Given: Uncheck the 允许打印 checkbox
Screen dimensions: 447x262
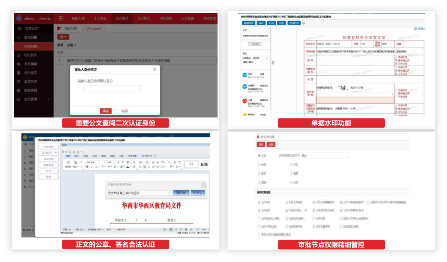Looking at the screenshot, I should click(258, 202).
